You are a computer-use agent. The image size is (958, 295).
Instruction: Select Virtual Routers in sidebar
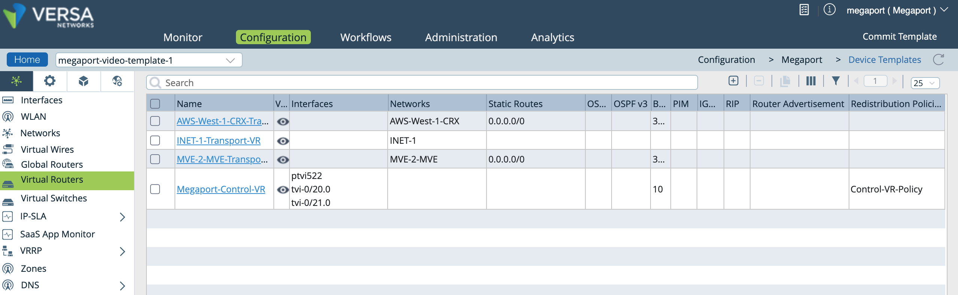pos(67,180)
